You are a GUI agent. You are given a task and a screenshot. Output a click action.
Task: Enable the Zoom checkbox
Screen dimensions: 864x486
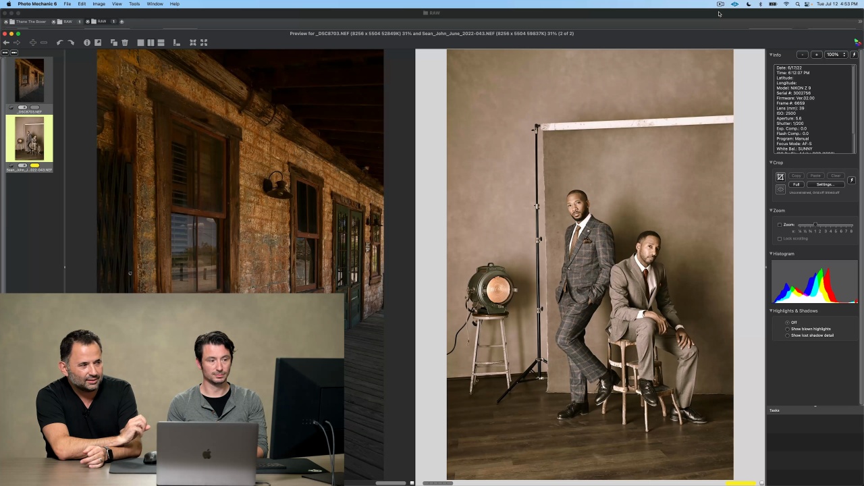tap(780, 225)
